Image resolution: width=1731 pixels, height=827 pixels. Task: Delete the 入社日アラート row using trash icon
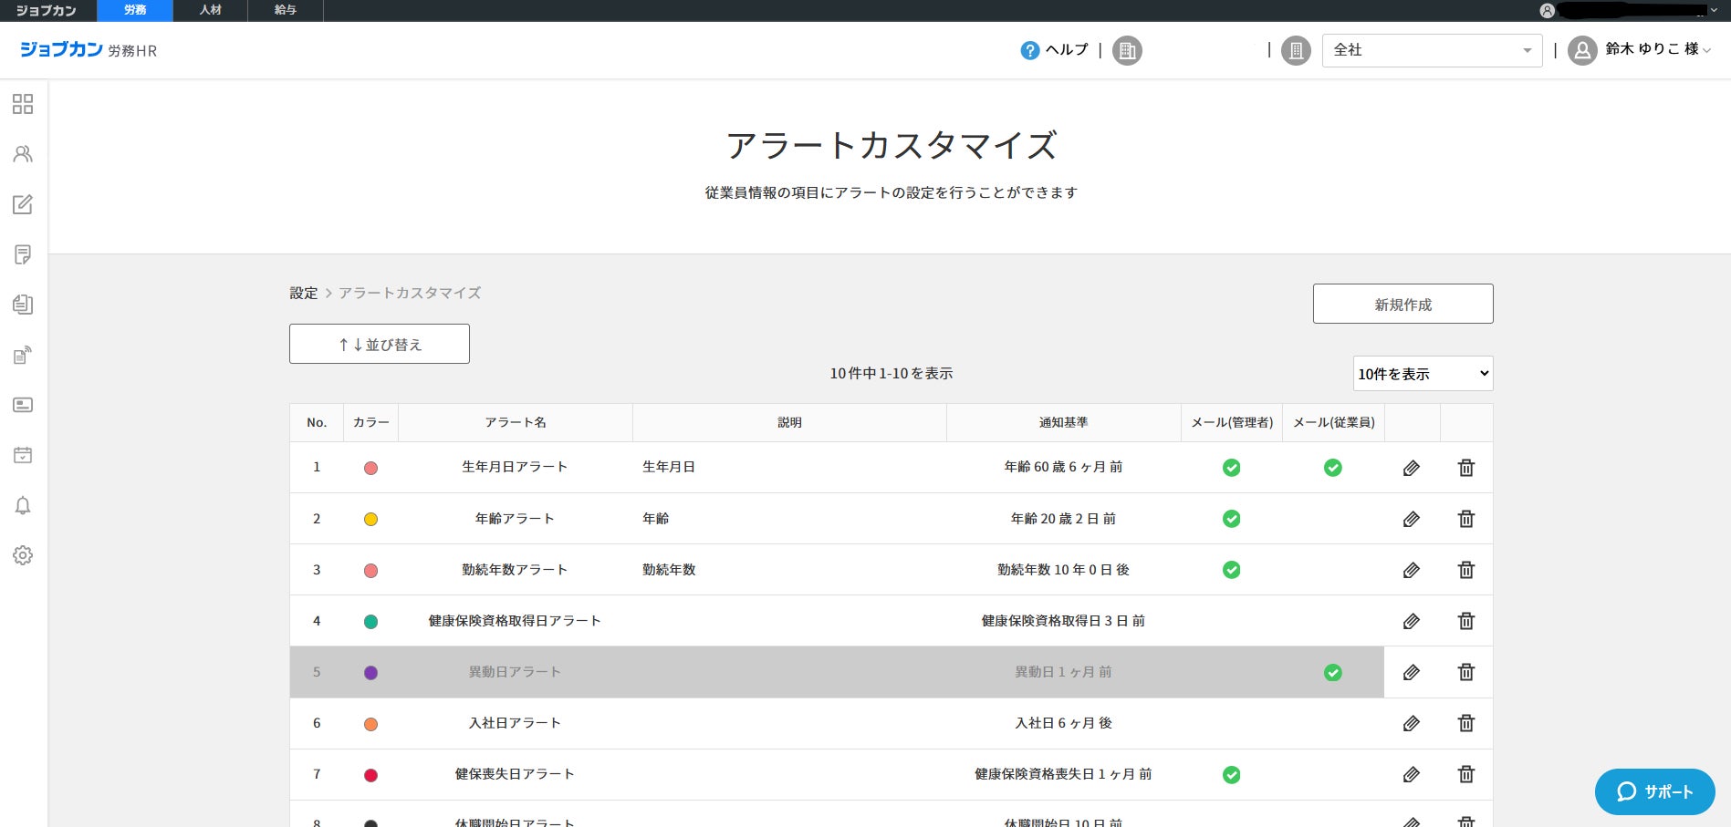1465,723
